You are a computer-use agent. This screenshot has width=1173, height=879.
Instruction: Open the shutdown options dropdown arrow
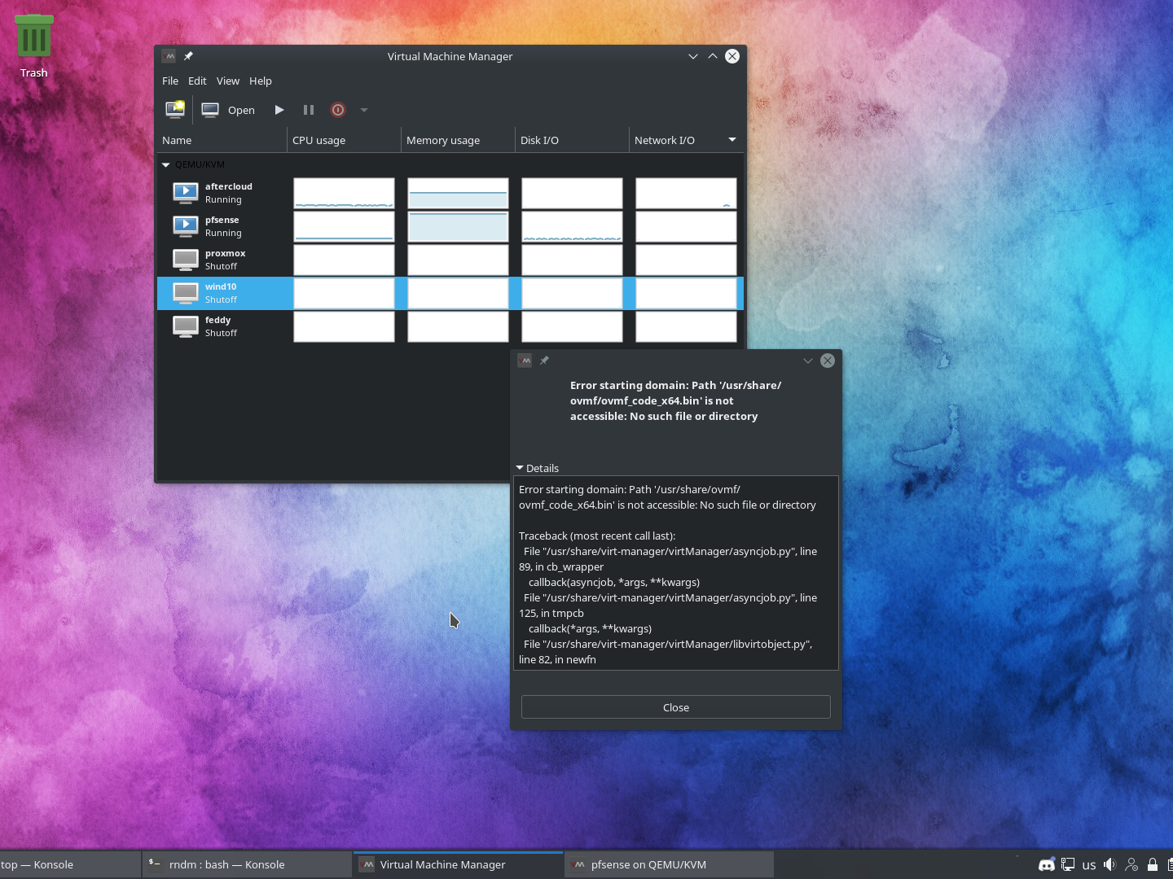click(x=364, y=110)
